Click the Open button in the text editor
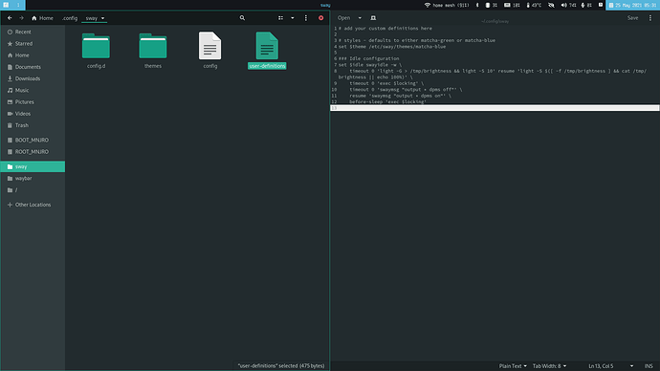The width and height of the screenshot is (660, 371). click(343, 18)
